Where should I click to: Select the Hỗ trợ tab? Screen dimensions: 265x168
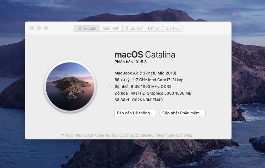pyautogui.click(x=154, y=28)
